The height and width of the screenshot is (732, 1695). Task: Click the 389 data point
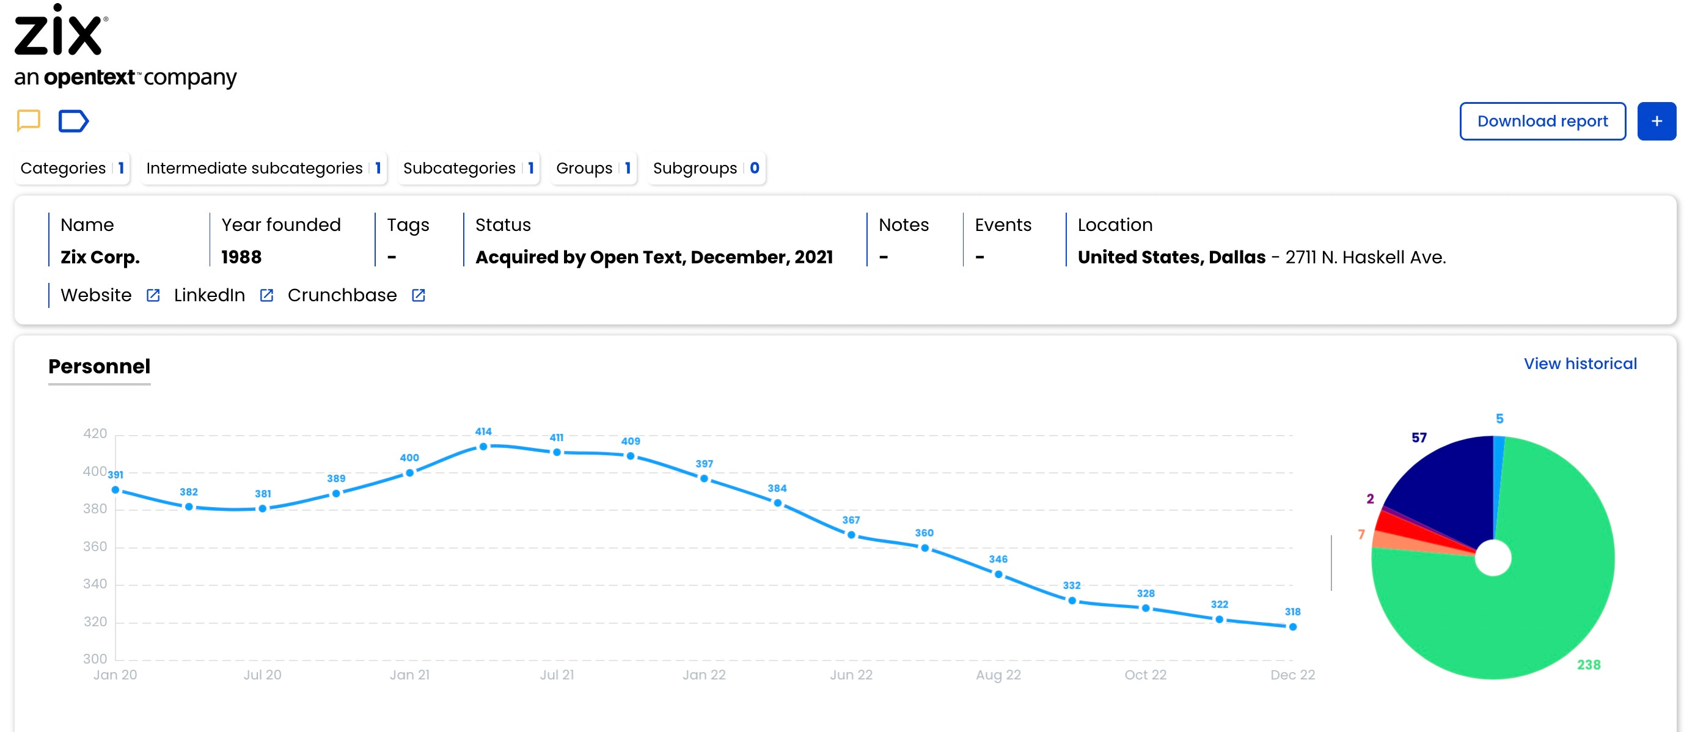[336, 494]
